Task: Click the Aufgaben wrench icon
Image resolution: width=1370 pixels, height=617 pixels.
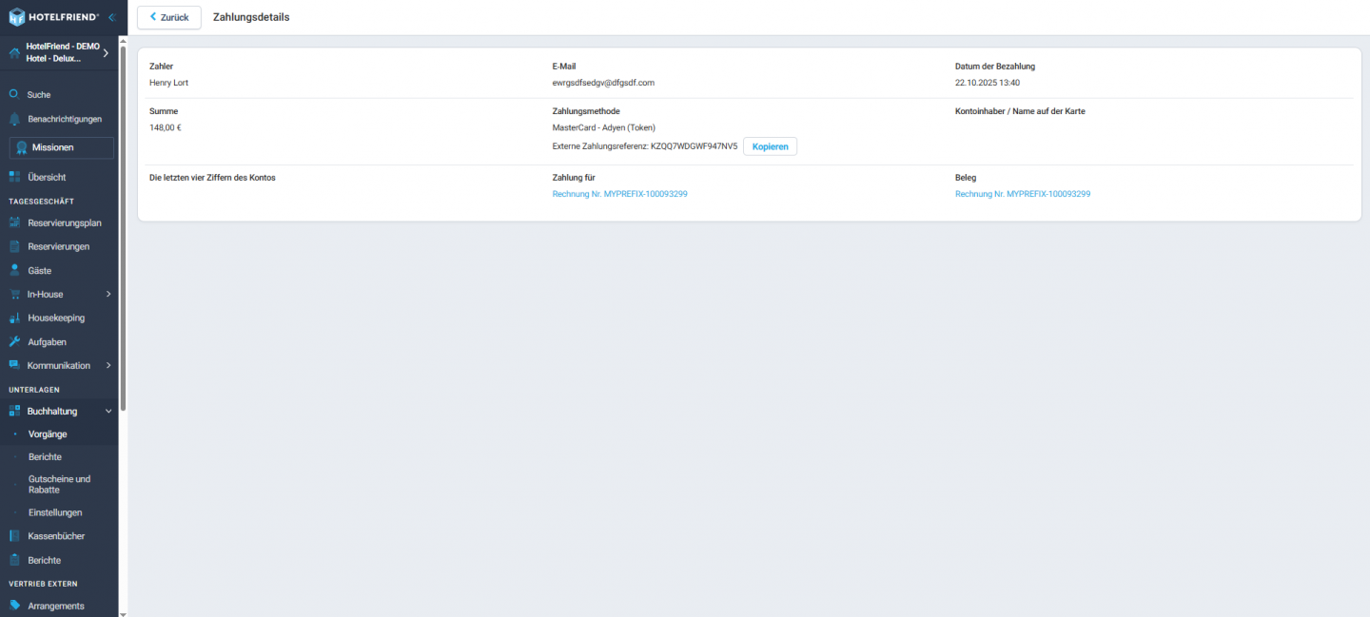Action: point(14,341)
